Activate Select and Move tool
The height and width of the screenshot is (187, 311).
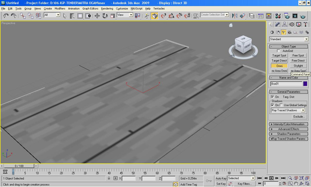(x=97, y=16)
